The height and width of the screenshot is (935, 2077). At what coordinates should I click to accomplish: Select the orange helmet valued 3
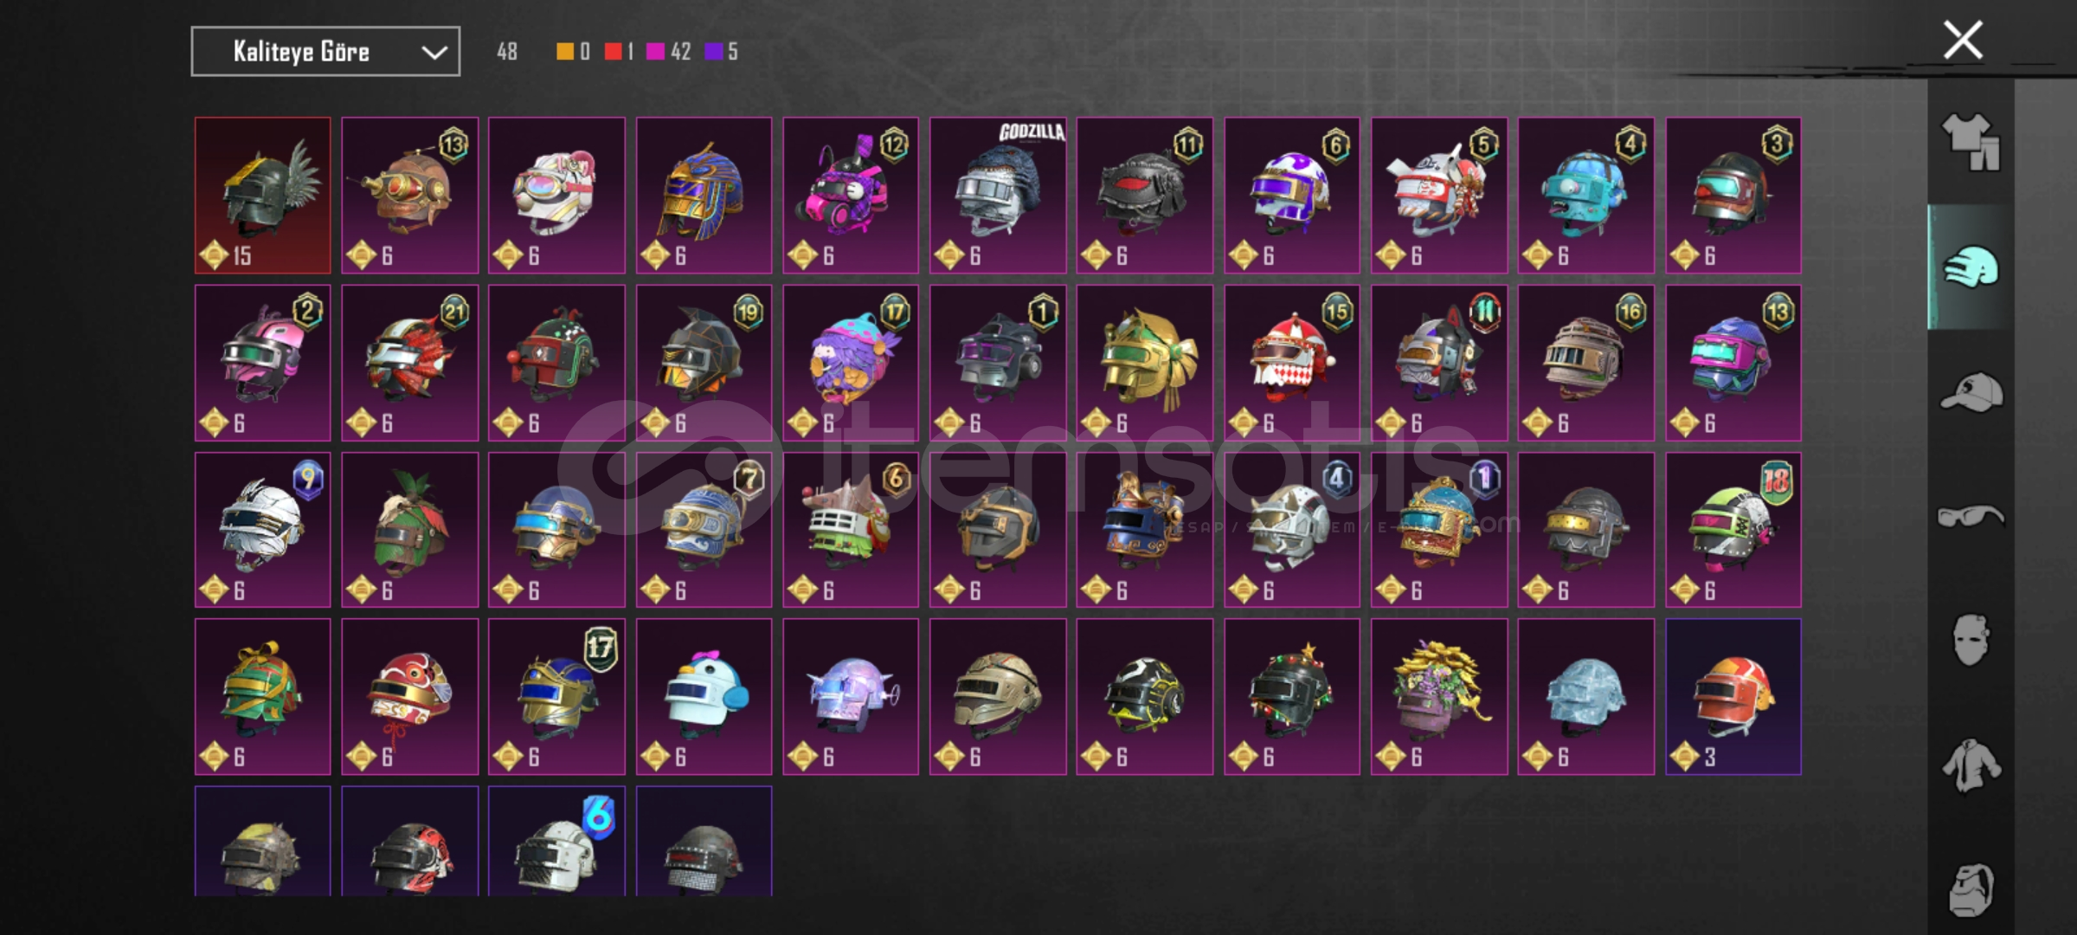tap(1733, 697)
